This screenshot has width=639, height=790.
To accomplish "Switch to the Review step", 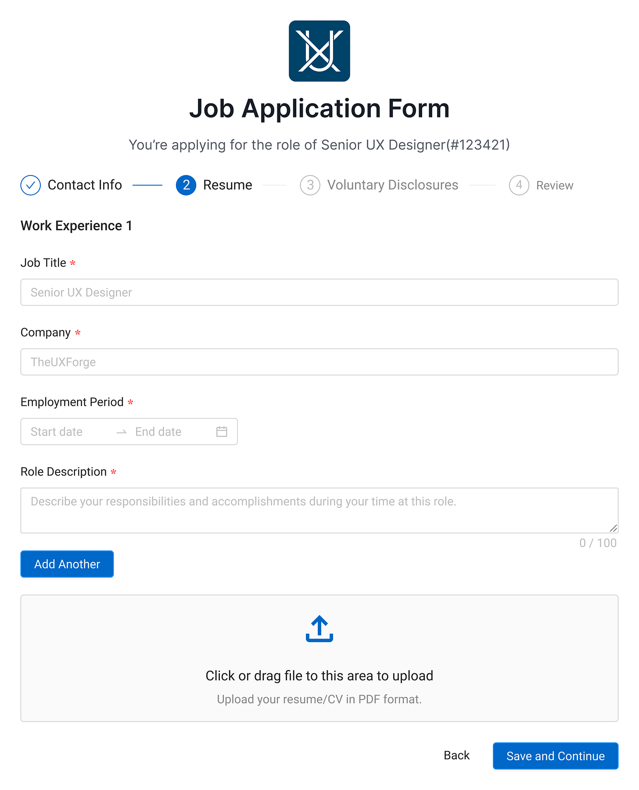I will (554, 185).
